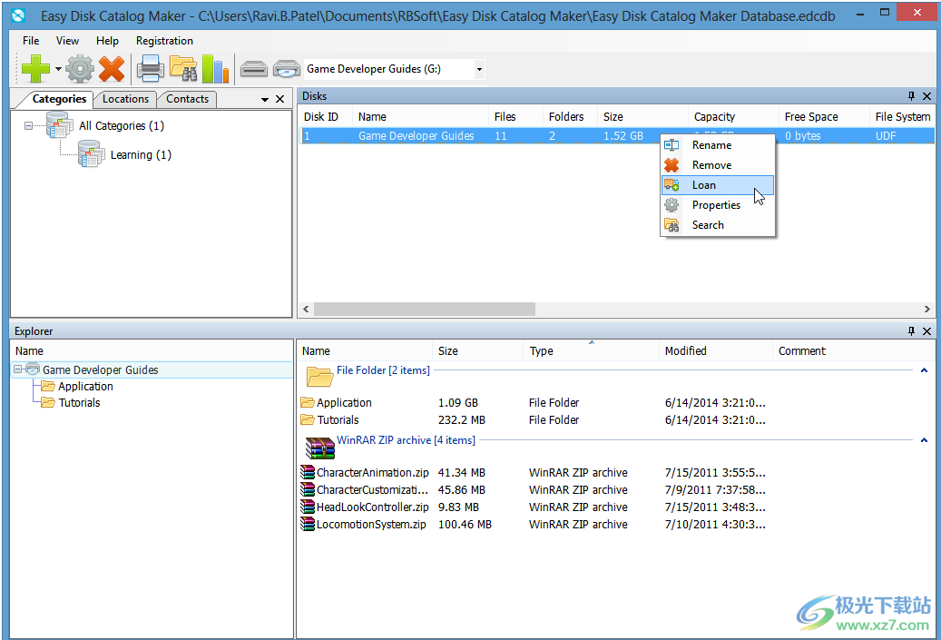The image size is (941, 640).
Task: Click the gear Properties toolbar icon
Action: [x=80, y=68]
